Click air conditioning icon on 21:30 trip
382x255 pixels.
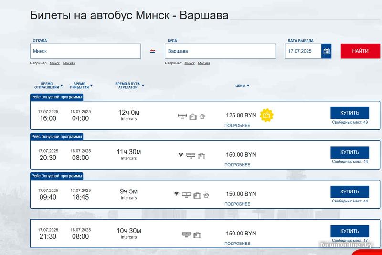(x=186, y=234)
